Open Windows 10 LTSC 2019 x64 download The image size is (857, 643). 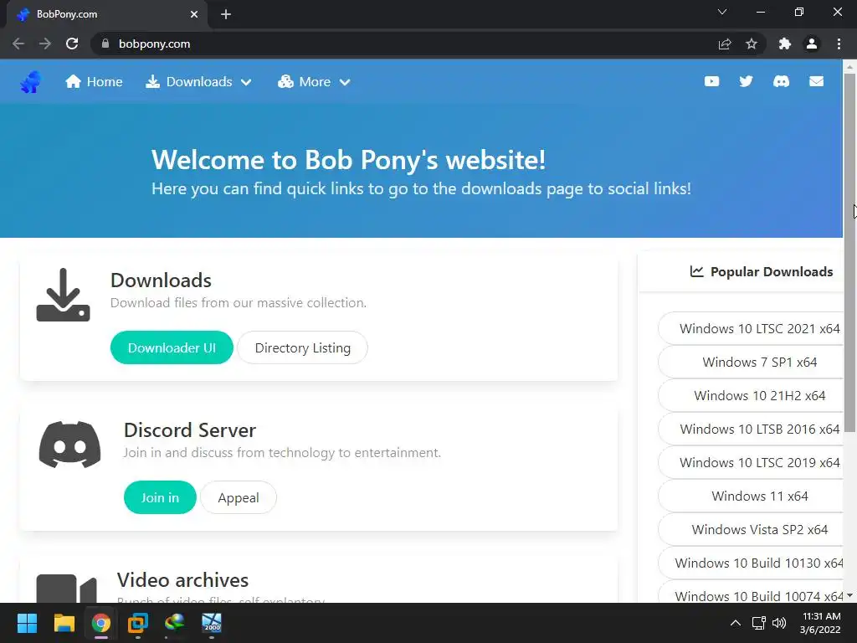tap(751, 462)
